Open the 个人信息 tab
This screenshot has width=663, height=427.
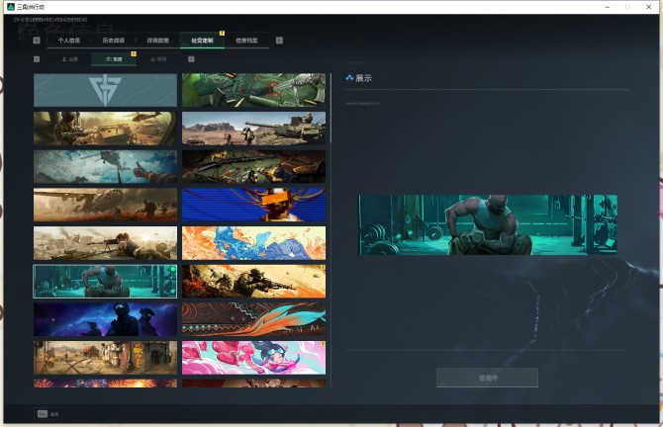[69, 41]
